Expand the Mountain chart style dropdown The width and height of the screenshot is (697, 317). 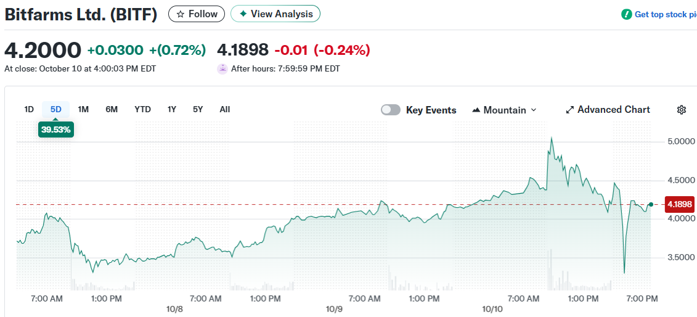(533, 110)
